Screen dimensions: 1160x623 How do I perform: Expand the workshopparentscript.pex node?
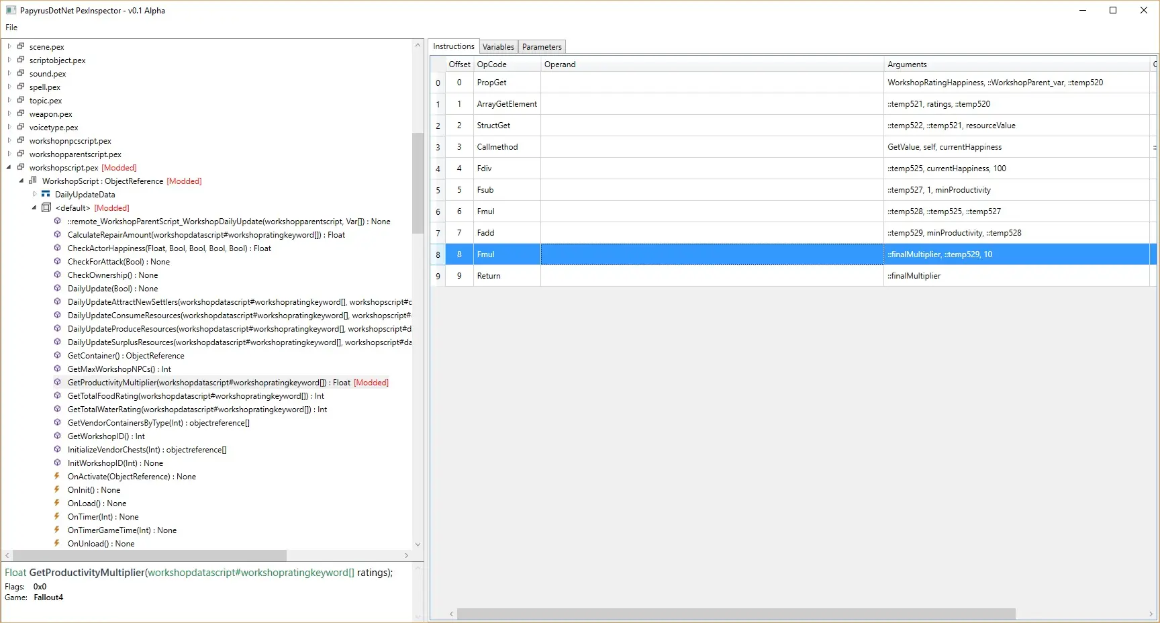pyautogui.click(x=9, y=154)
